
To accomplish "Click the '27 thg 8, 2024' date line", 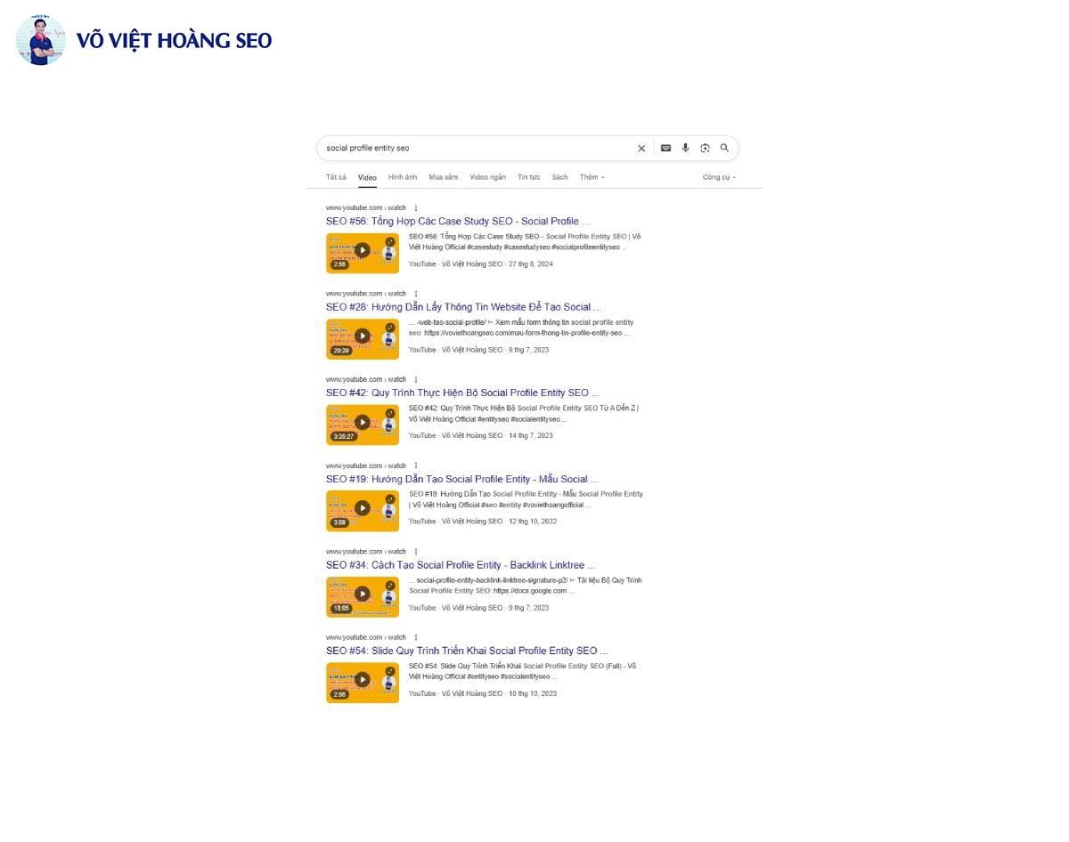I will [x=530, y=264].
